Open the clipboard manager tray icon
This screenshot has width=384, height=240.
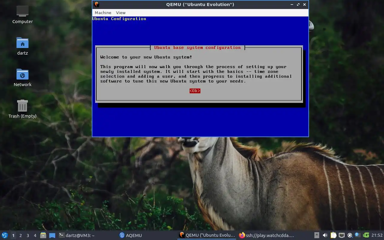333,235
